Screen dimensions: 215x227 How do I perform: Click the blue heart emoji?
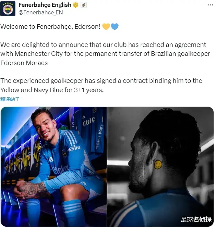115,27
